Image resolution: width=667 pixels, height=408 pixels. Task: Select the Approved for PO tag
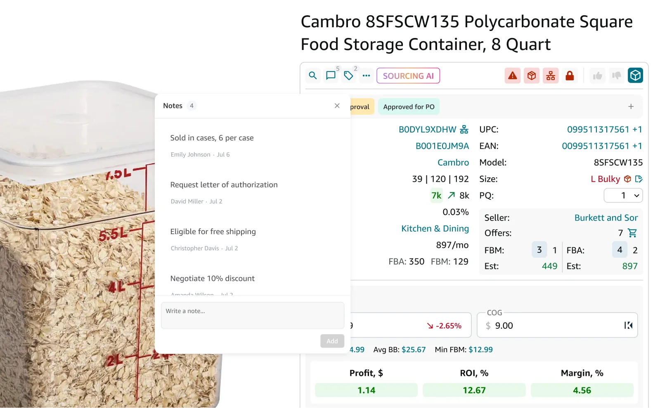[x=409, y=107]
